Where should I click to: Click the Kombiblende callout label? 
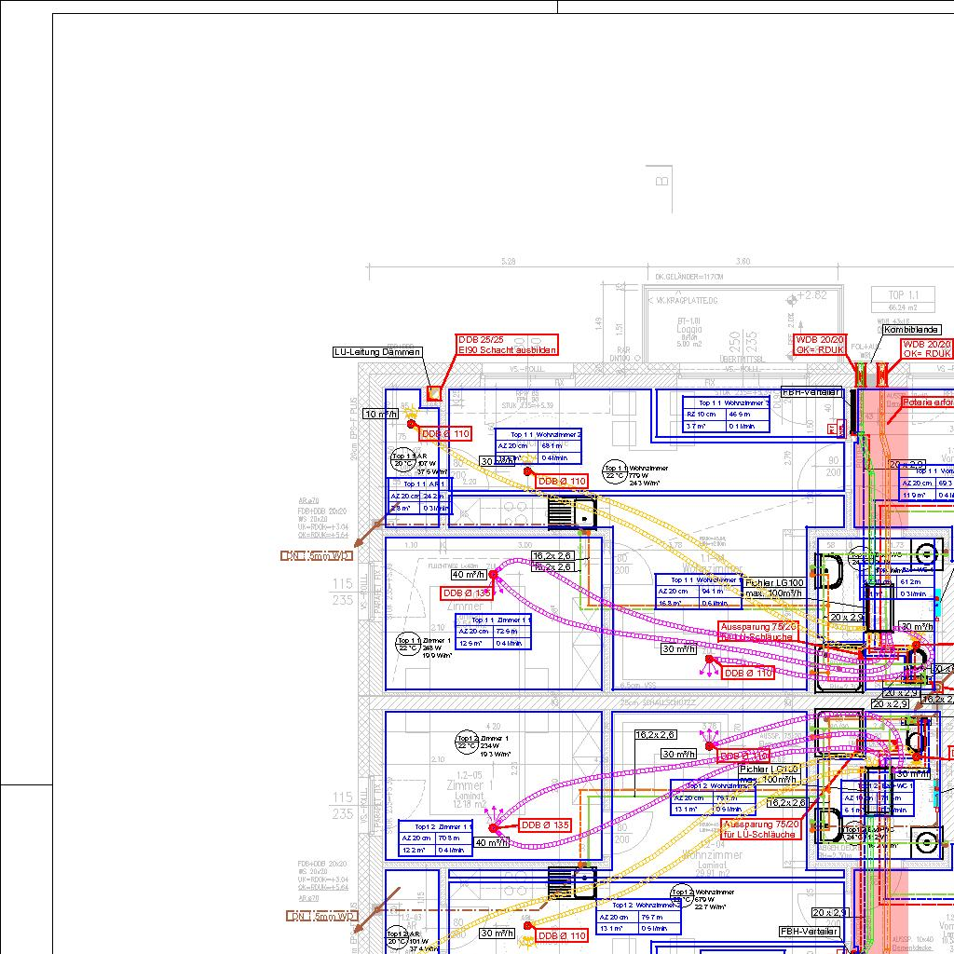tap(911, 330)
